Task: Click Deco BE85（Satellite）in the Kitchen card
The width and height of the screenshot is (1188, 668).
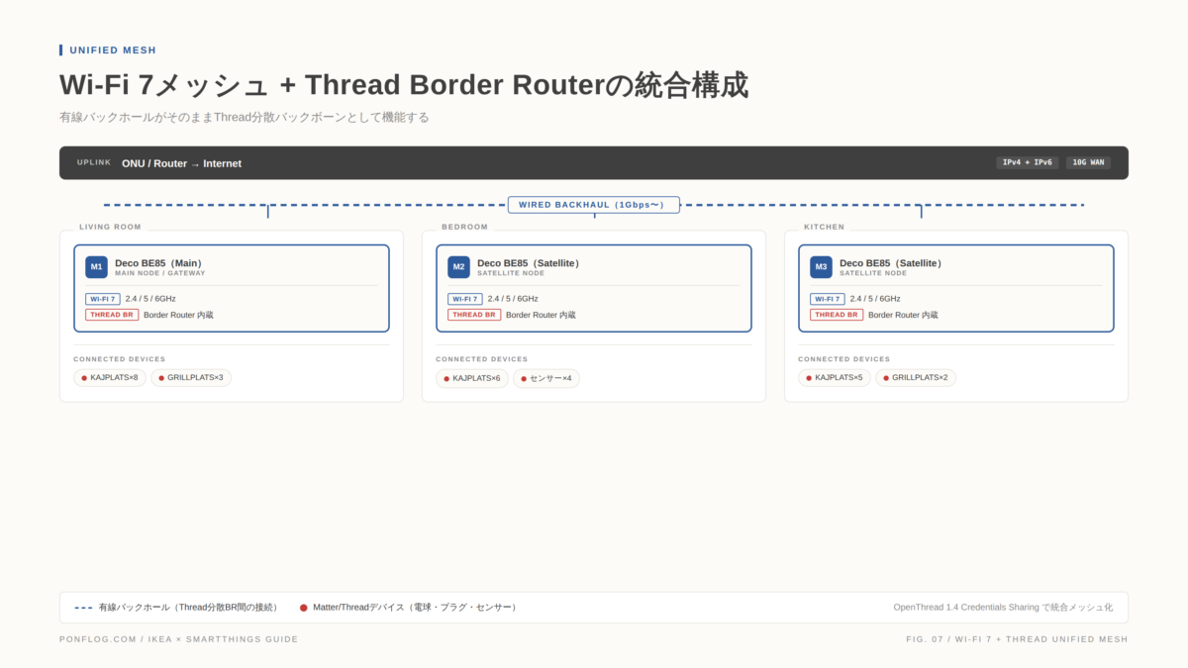Action: pyautogui.click(x=892, y=263)
